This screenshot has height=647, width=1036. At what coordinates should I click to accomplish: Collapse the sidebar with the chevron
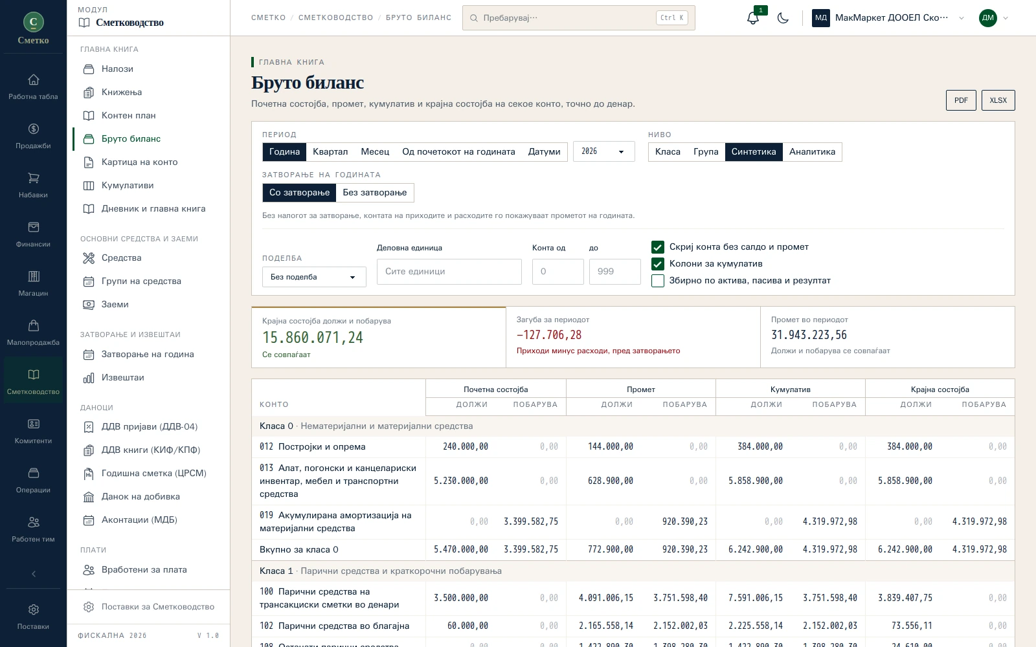click(x=34, y=574)
